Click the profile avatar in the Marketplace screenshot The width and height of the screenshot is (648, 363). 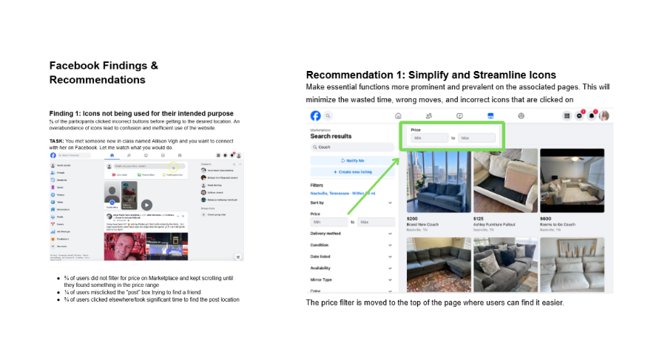[x=604, y=116]
